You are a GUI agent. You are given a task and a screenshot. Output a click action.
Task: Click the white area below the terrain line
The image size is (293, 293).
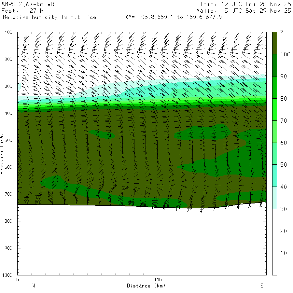click(142, 241)
